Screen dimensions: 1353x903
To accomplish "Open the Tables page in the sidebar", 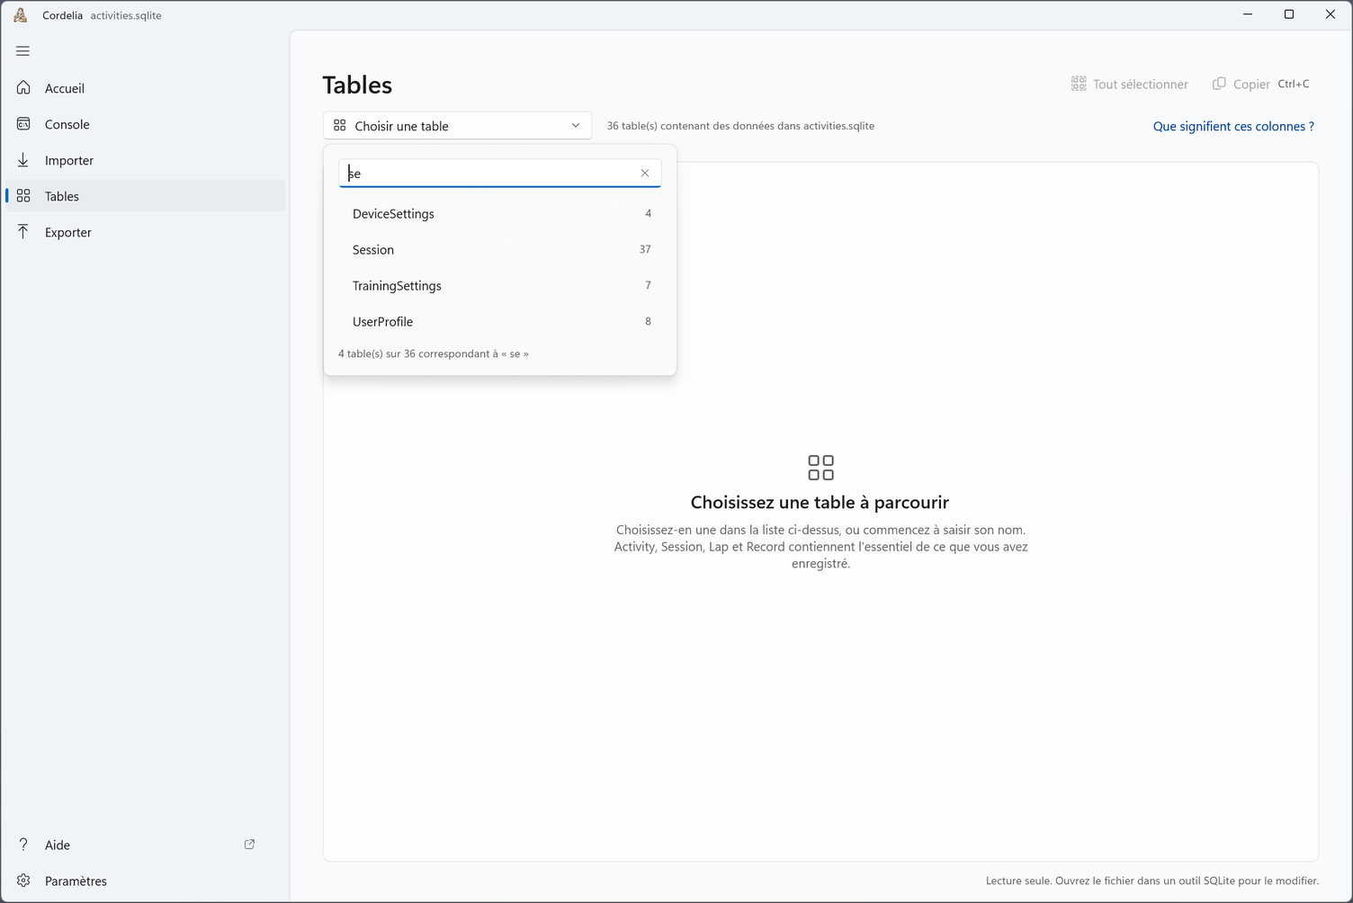I will pyautogui.click(x=146, y=196).
